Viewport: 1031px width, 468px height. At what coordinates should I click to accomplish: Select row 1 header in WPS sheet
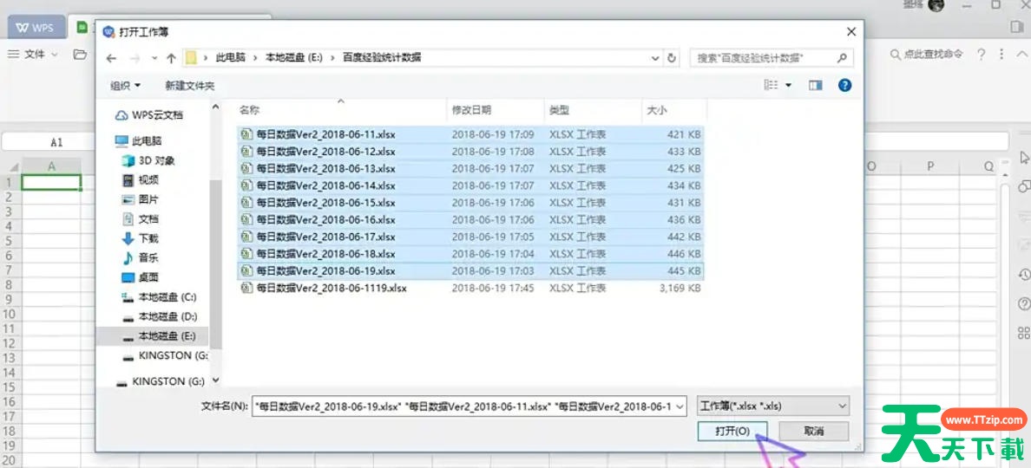10,183
